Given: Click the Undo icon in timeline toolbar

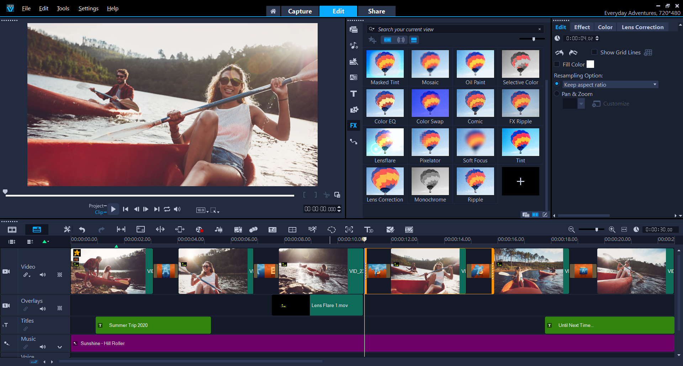Looking at the screenshot, I should pos(82,230).
